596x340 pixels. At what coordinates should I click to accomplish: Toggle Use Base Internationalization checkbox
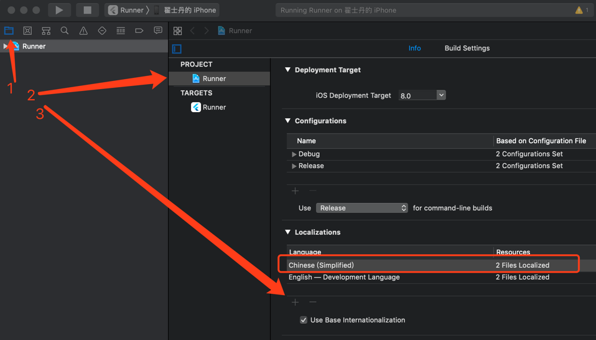(x=304, y=320)
